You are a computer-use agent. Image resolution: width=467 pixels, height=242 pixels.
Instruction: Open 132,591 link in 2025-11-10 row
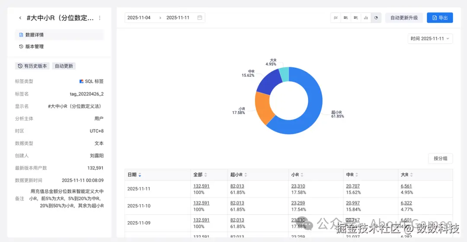click(202, 203)
